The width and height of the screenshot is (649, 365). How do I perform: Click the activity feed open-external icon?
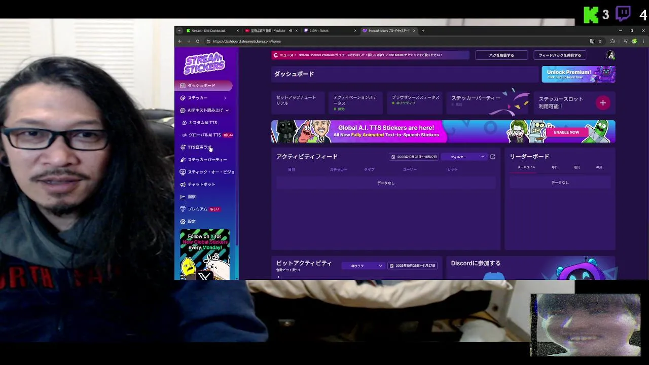pyautogui.click(x=493, y=157)
